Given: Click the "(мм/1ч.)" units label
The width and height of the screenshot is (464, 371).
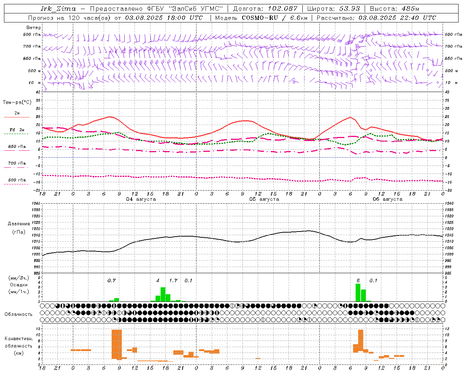Looking at the screenshot, I should [18, 292].
